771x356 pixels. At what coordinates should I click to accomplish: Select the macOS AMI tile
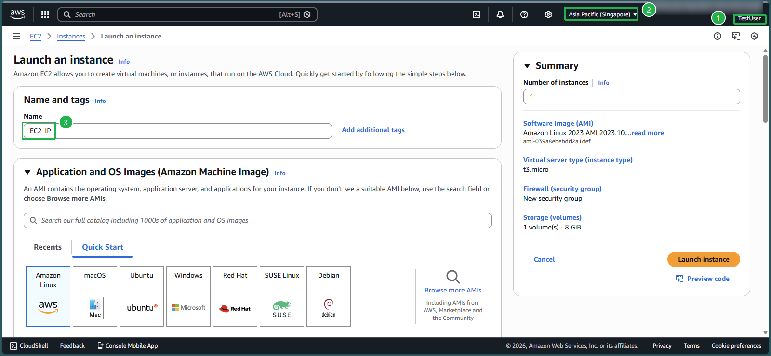95,296
